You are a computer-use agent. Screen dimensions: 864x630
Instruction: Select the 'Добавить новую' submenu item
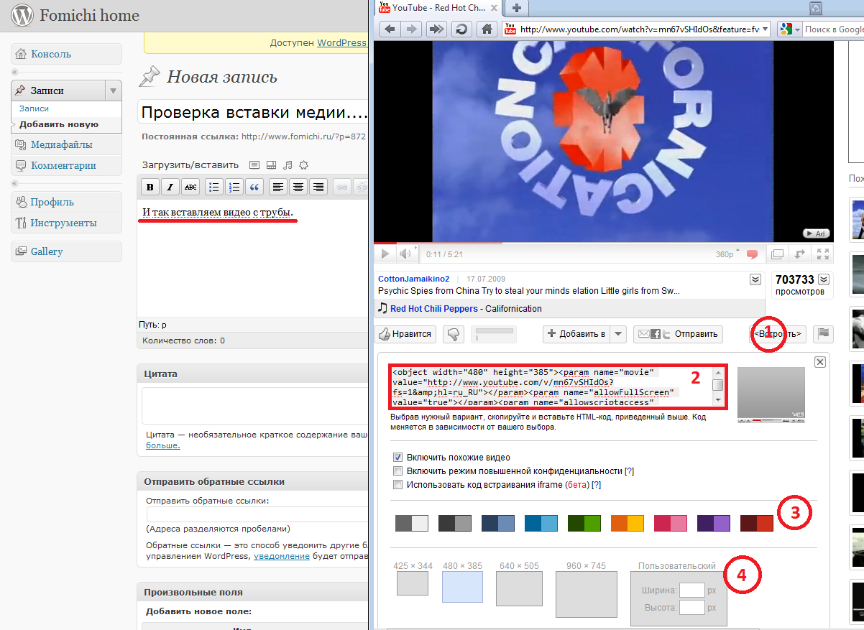click(59, 124)
